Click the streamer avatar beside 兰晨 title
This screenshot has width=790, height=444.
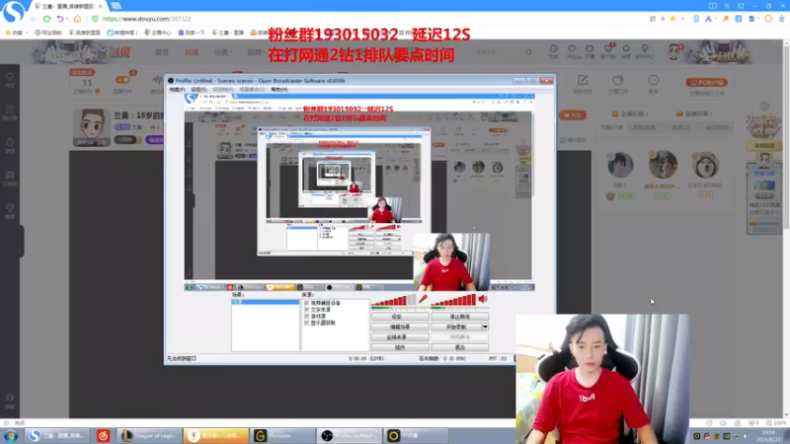(x=92, y=127)
